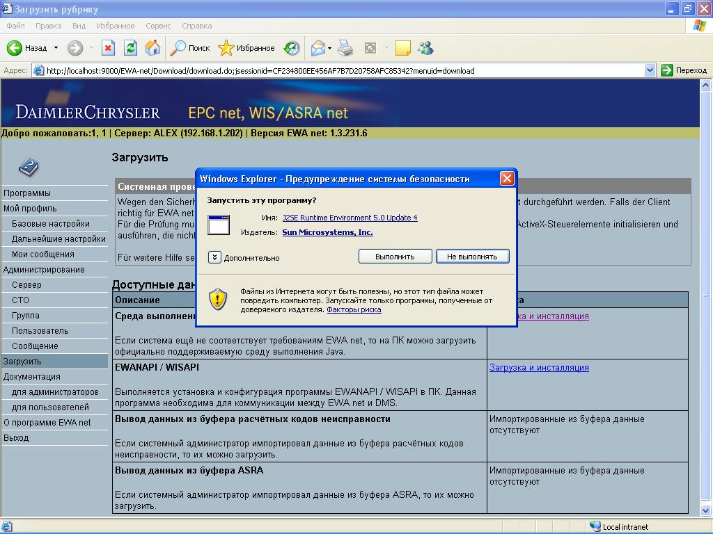
Task: Open the dropdown after fullscreen icon
Action: point(386,48)
